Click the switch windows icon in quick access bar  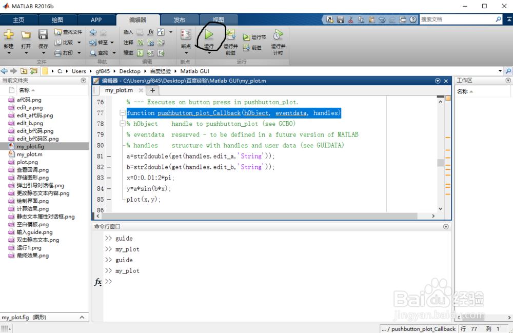coord(403,19)
